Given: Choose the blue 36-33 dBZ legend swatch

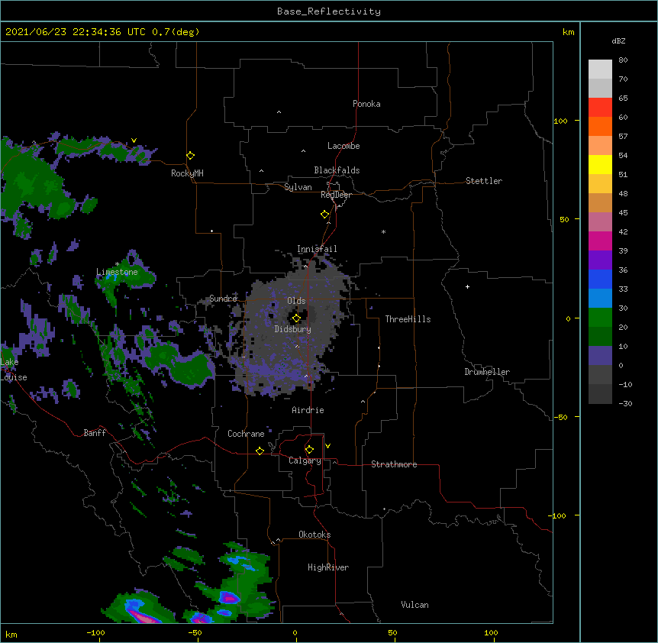Looking at the screenshot, I should (600, 279).
